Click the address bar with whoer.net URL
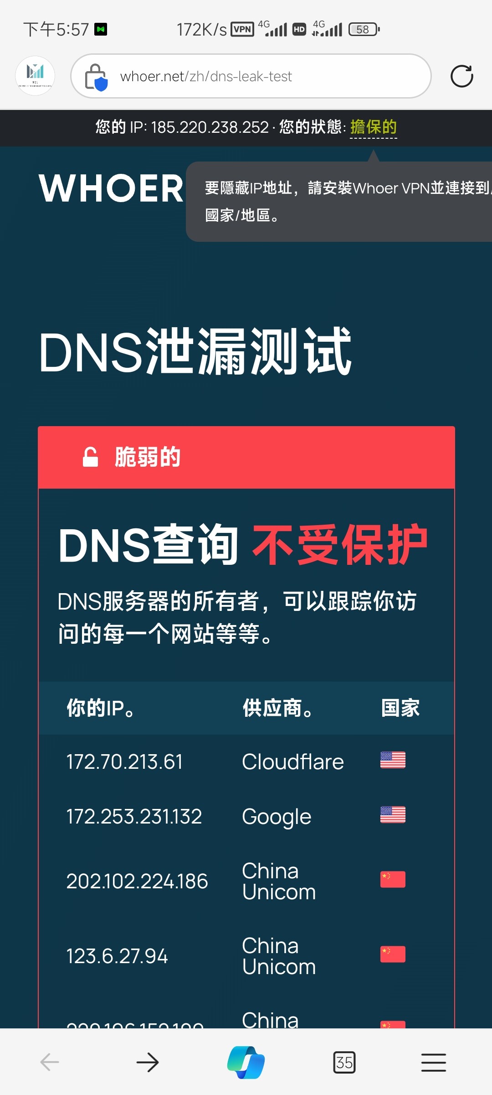The height and width of the screenshot is (1095, 492). [x=251, y=76]
